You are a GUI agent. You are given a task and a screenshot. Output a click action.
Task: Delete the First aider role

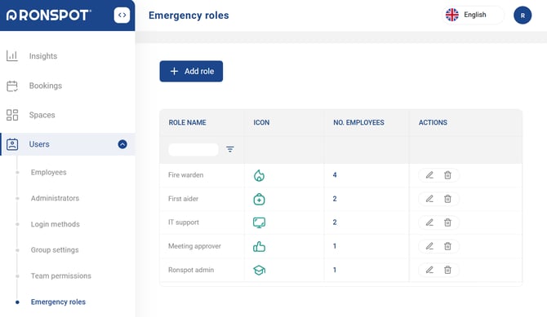pos(447,199)
